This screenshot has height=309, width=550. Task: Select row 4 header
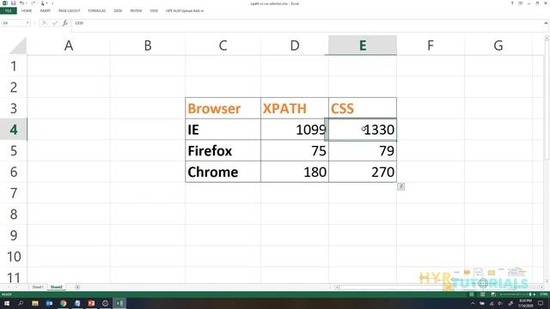[x=14, y=130]
